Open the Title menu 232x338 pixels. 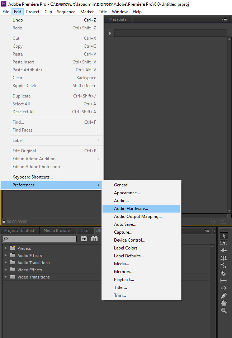pos(103,11)
